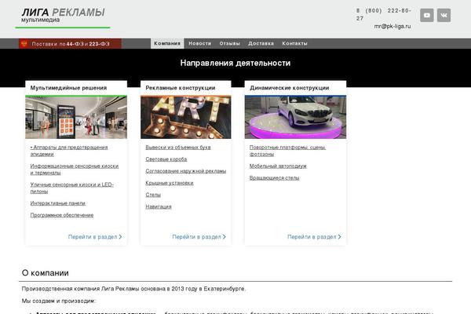Click text about company founded in 2013
This screenshot has width=471, height=314.
click(133, 289)
